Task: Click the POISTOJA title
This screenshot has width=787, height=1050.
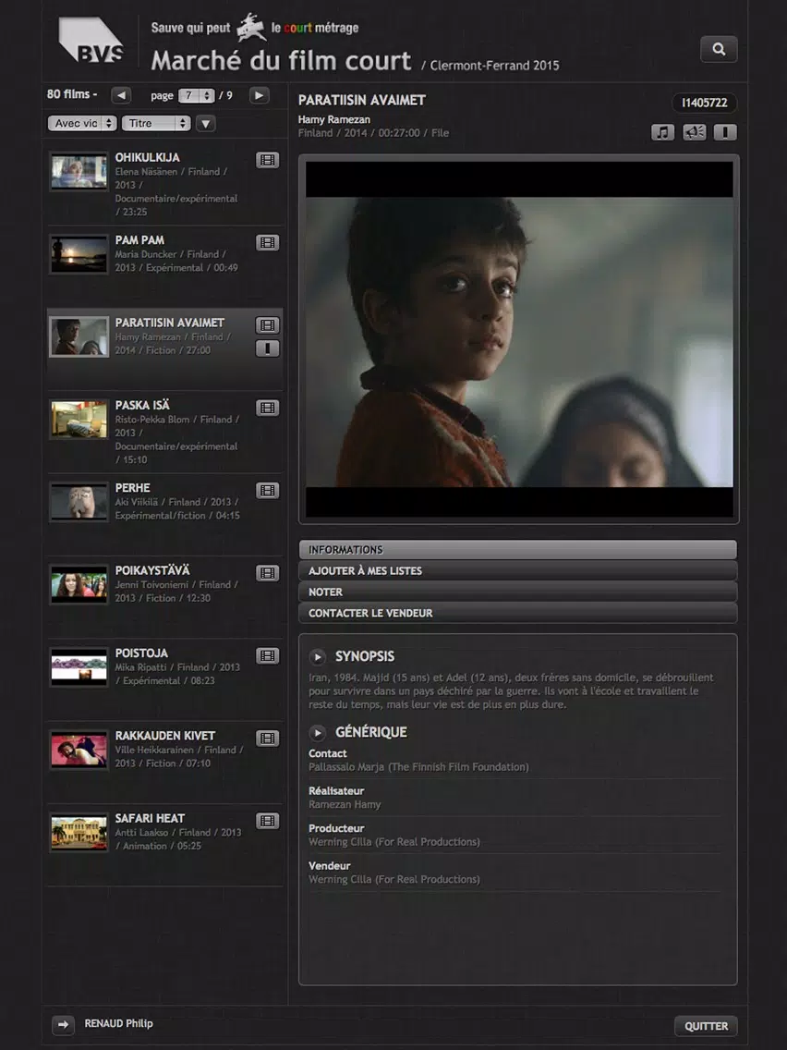Action: pos(141,653)
